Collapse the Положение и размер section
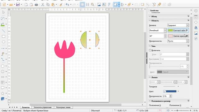Viewport: 199px width, 112px height. click(x=150, y=101)
